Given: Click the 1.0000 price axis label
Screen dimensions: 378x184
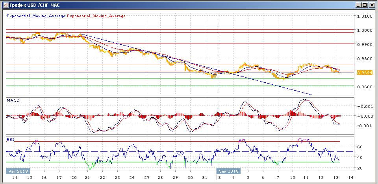Looking at the screenshot, I should click(364, 30).
